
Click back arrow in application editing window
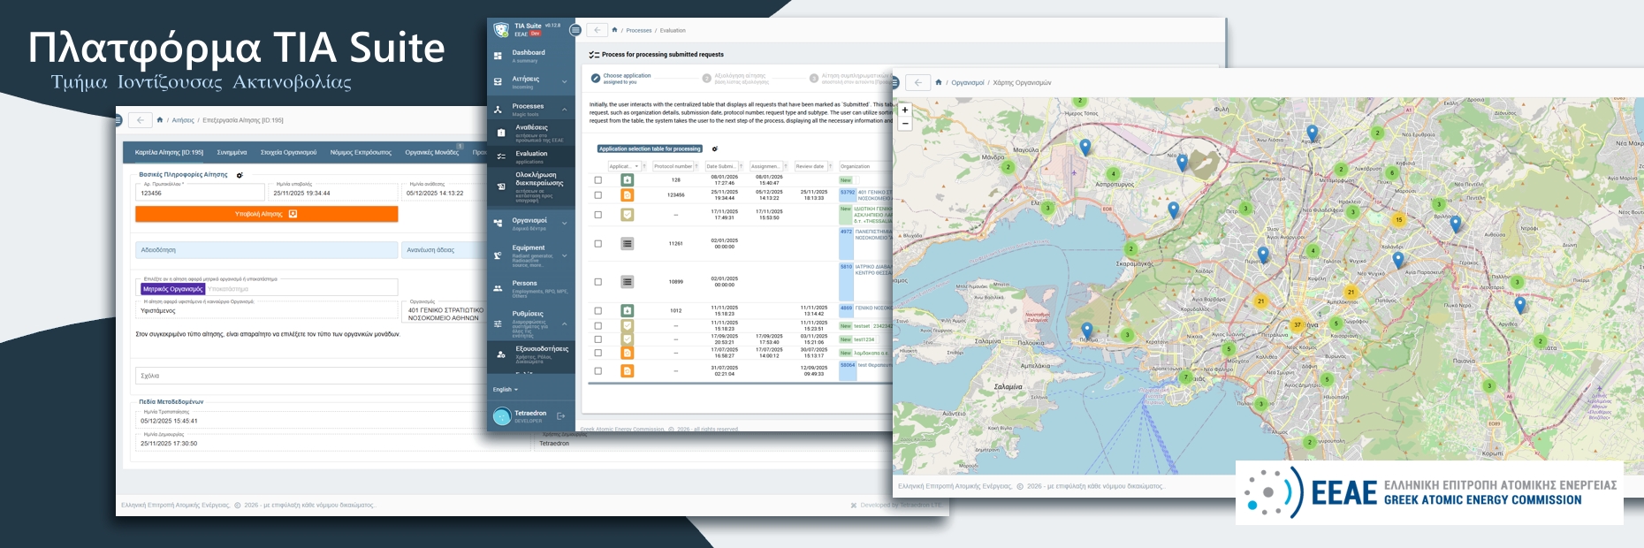[x=141, y=120]
